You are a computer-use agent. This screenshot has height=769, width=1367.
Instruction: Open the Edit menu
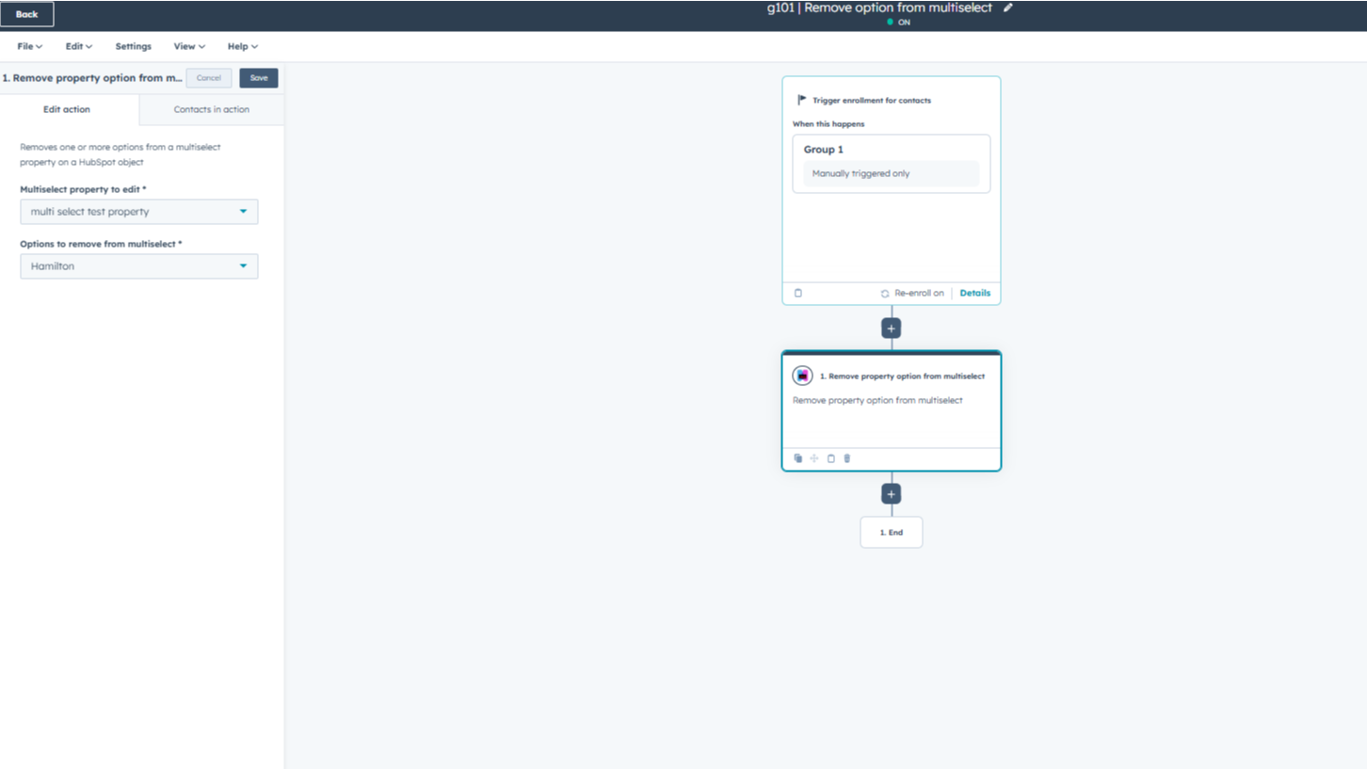tap(78, 46)
